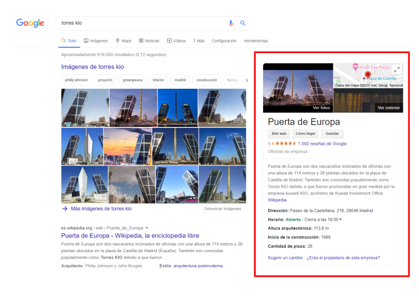Click the blue magnifier search icon

point(242,23)
